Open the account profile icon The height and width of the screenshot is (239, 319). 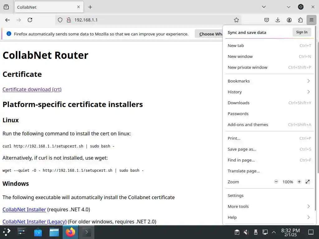[289, 20]
